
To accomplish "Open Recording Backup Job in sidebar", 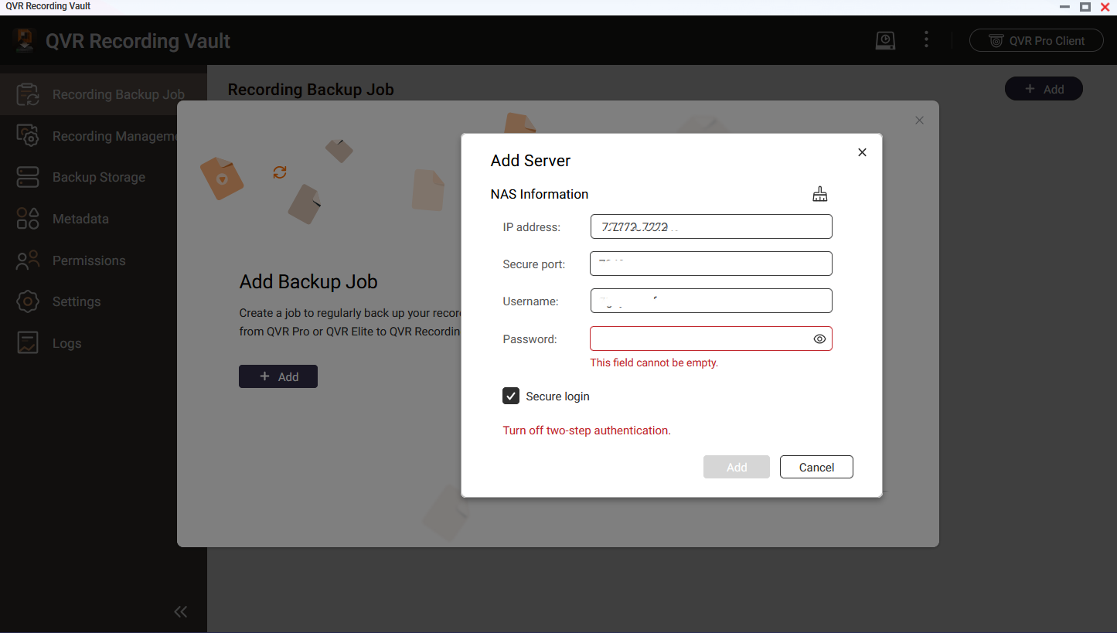I will 104,94.
